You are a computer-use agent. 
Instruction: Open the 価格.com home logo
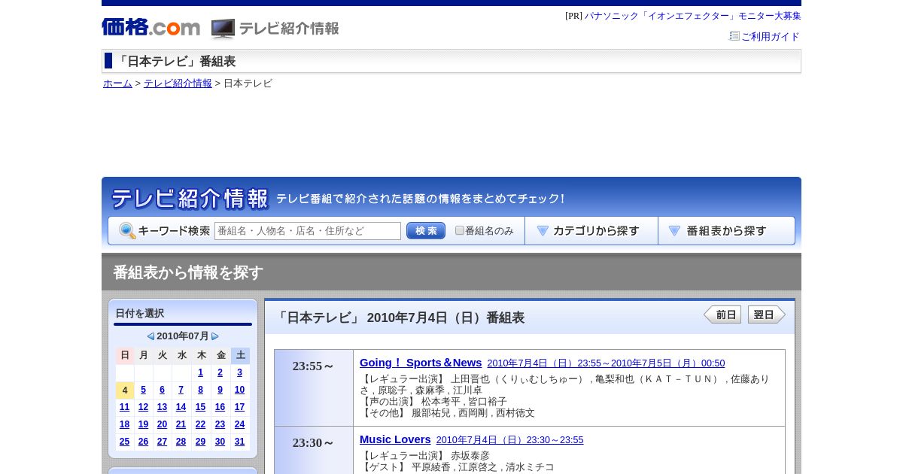(x=150, y=28)
